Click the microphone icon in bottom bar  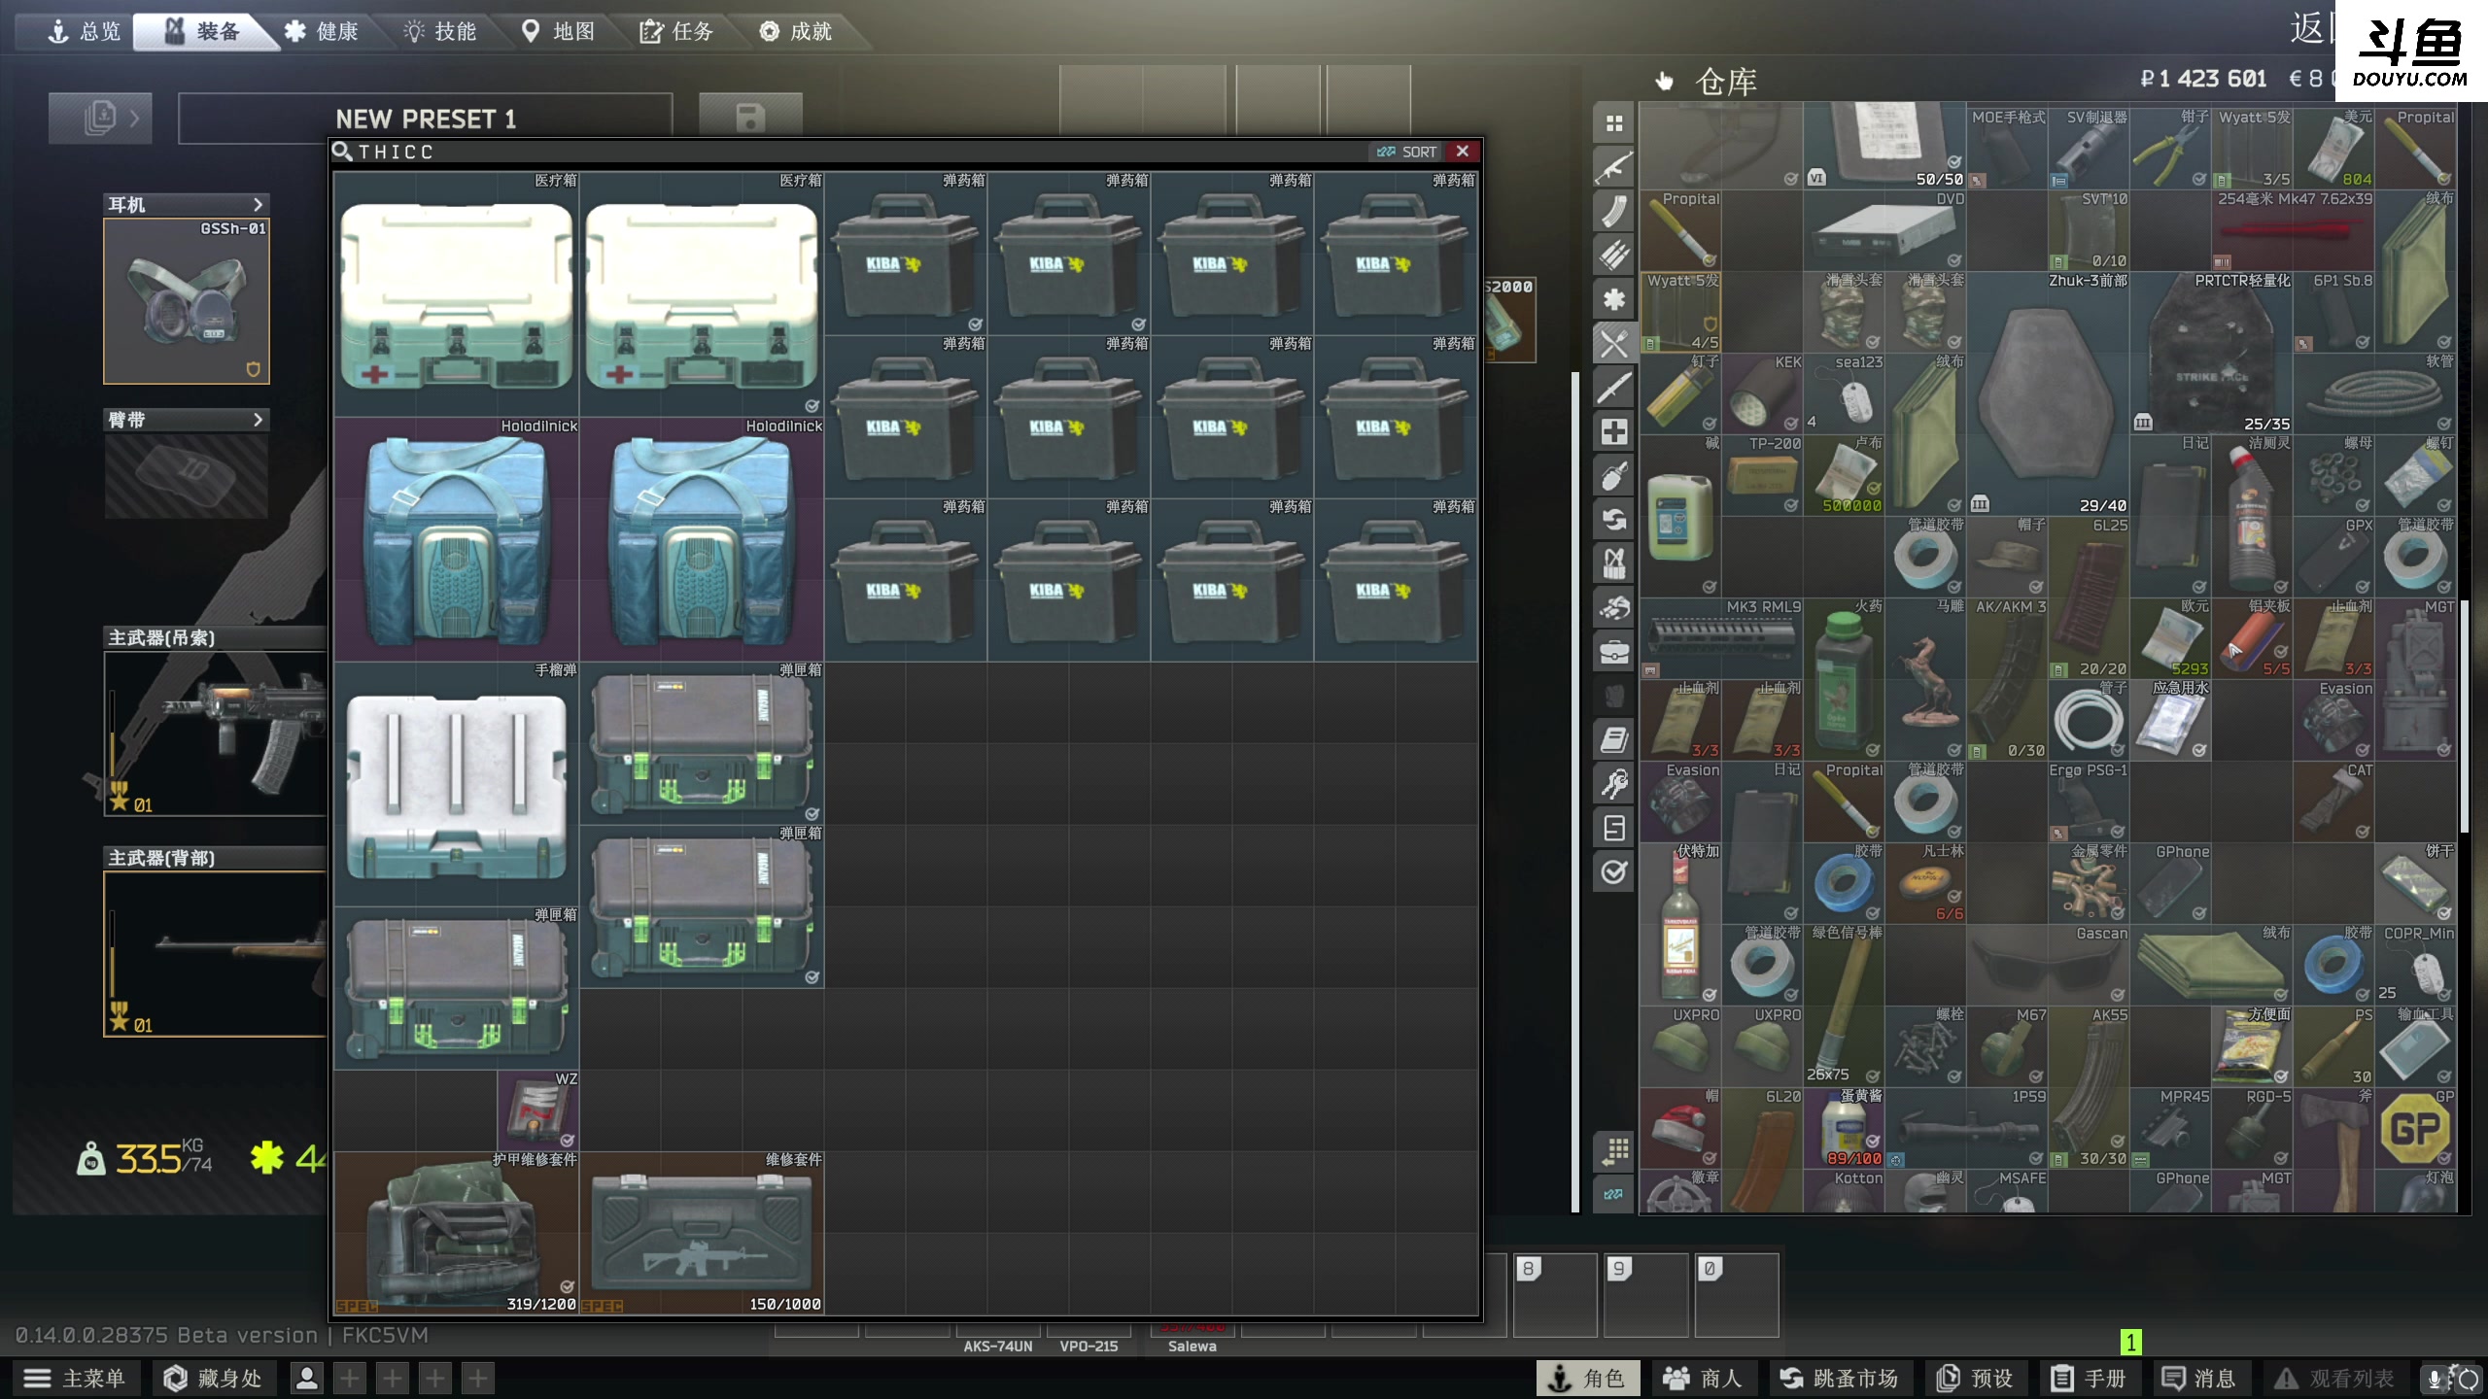(2435, 1379)
